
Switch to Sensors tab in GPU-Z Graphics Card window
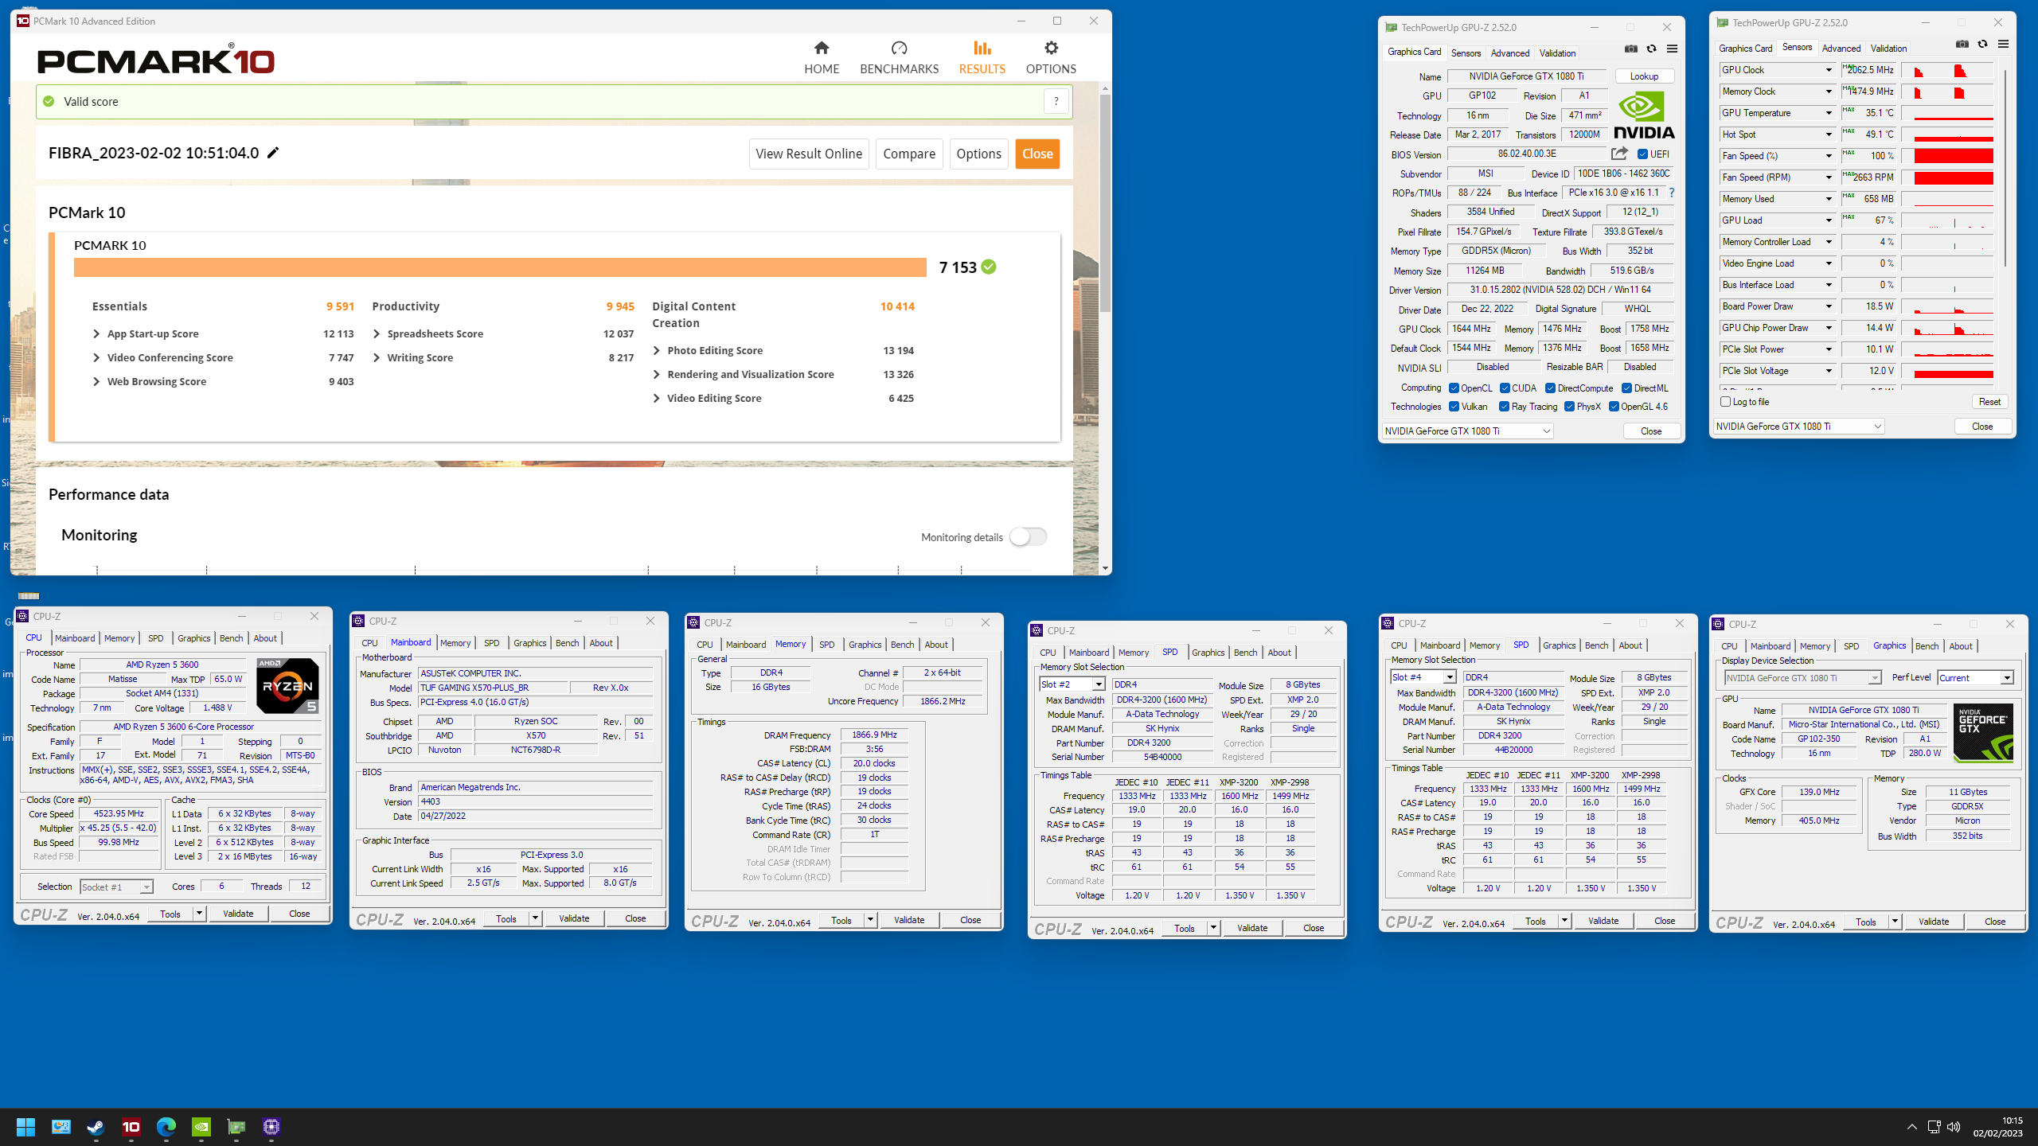(x=1466, y=53)
